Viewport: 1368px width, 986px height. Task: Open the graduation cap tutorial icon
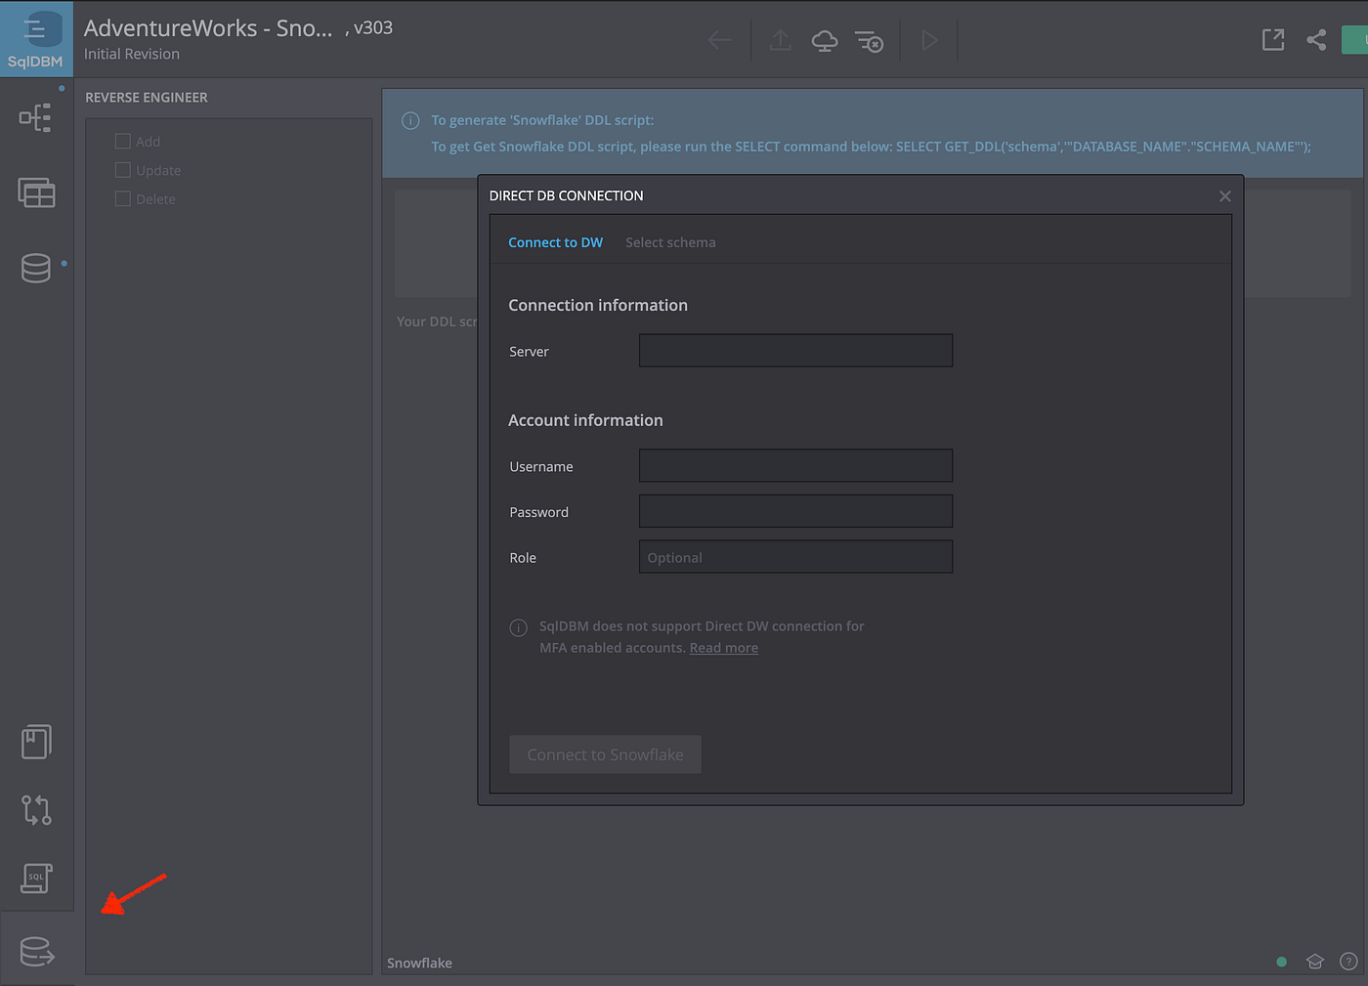coord(1315,962)
